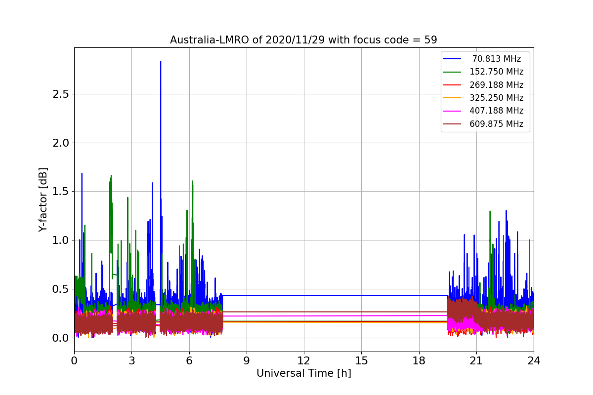
Task: Click the plot title mentioning Australia-LMRO
Action: point(303,40)
